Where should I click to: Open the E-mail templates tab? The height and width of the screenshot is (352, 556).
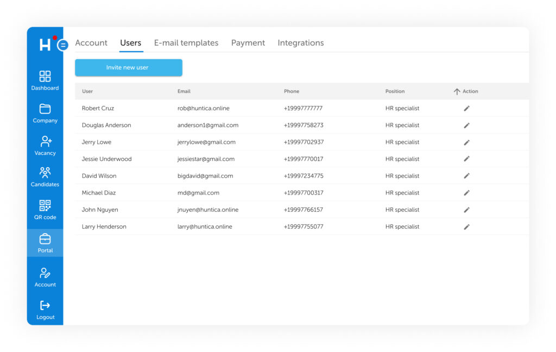coord(186,43)
